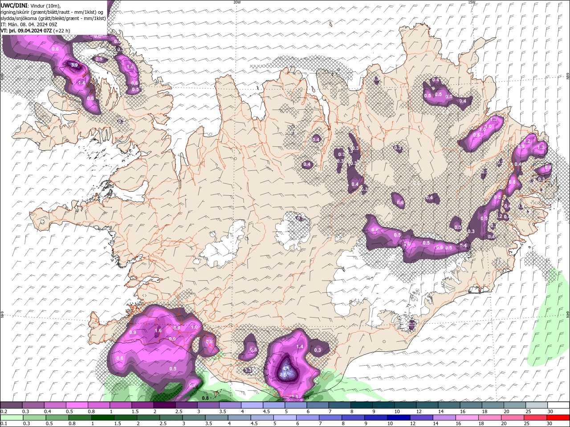Screen dimensions: 570x427
Task: Choose the dark teal 8 swatch in upper legend row
Action: [x=362, y=405]
